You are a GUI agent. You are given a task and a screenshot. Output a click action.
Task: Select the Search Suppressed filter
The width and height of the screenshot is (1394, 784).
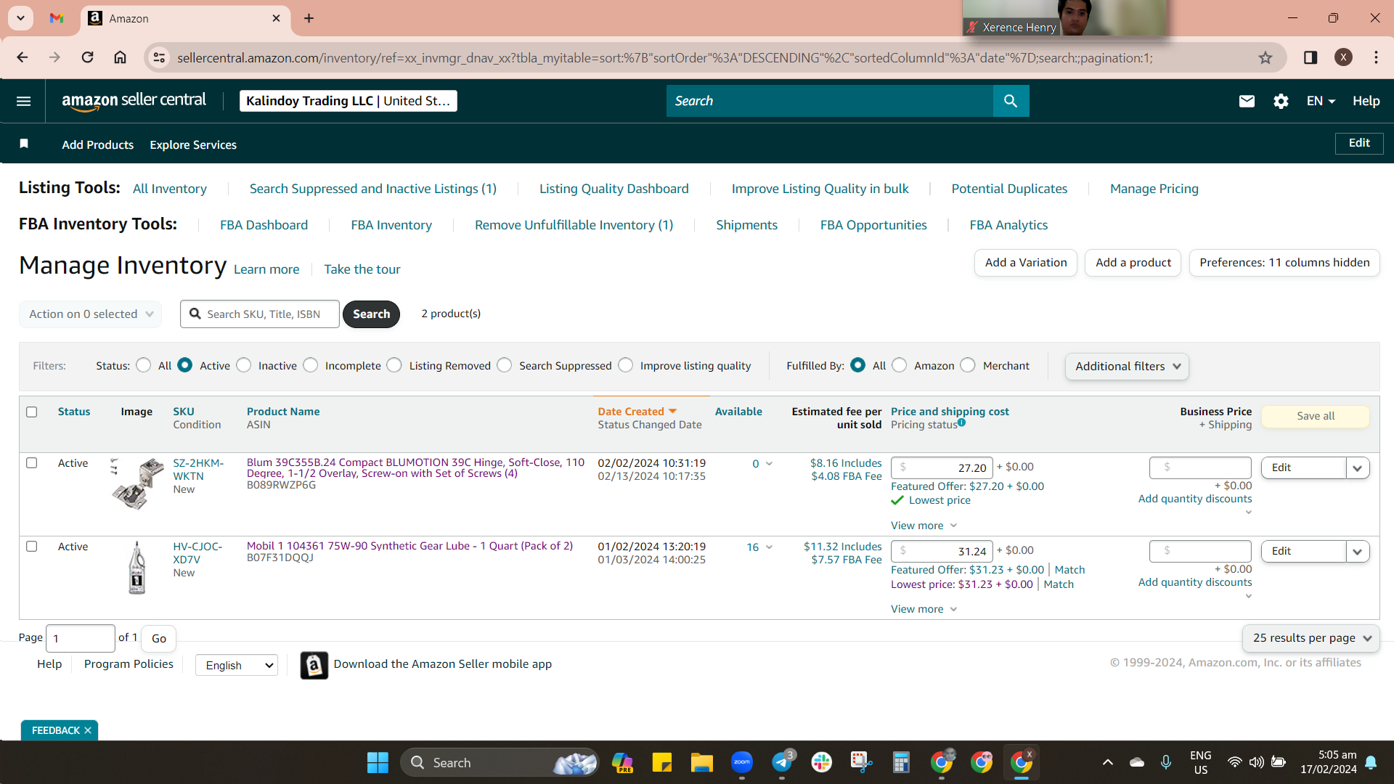[x=505, y=365]
